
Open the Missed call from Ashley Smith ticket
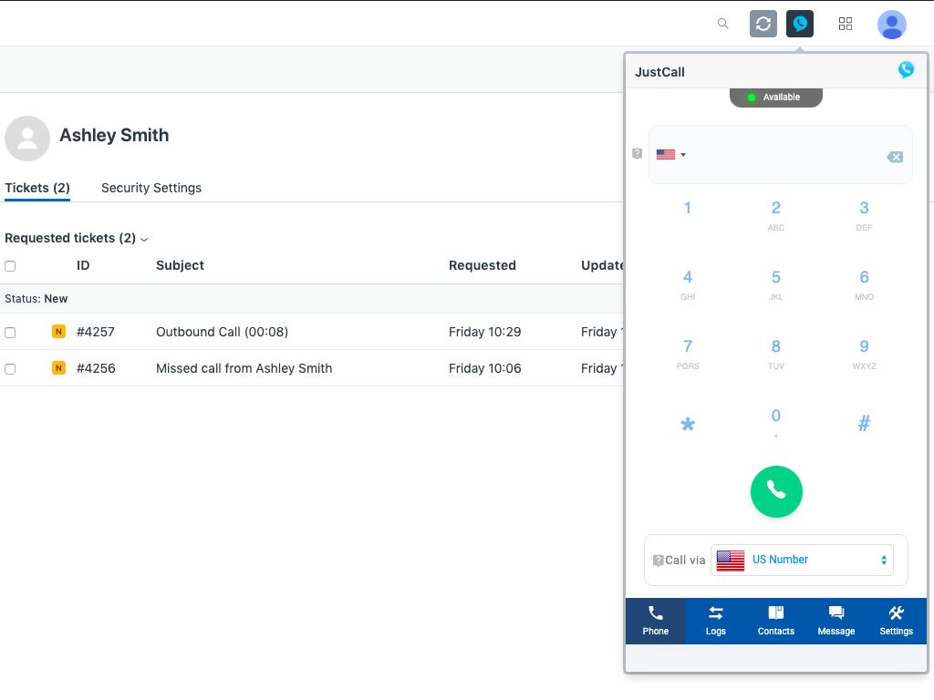pos(244,368)
